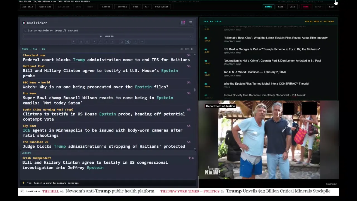Click the news feed vertical scrollbar

pos(195,90)
